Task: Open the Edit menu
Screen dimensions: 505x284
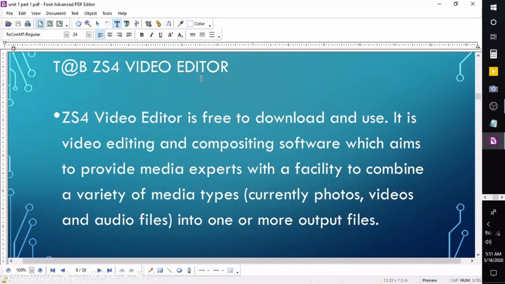Action: [x=22, y=13]
